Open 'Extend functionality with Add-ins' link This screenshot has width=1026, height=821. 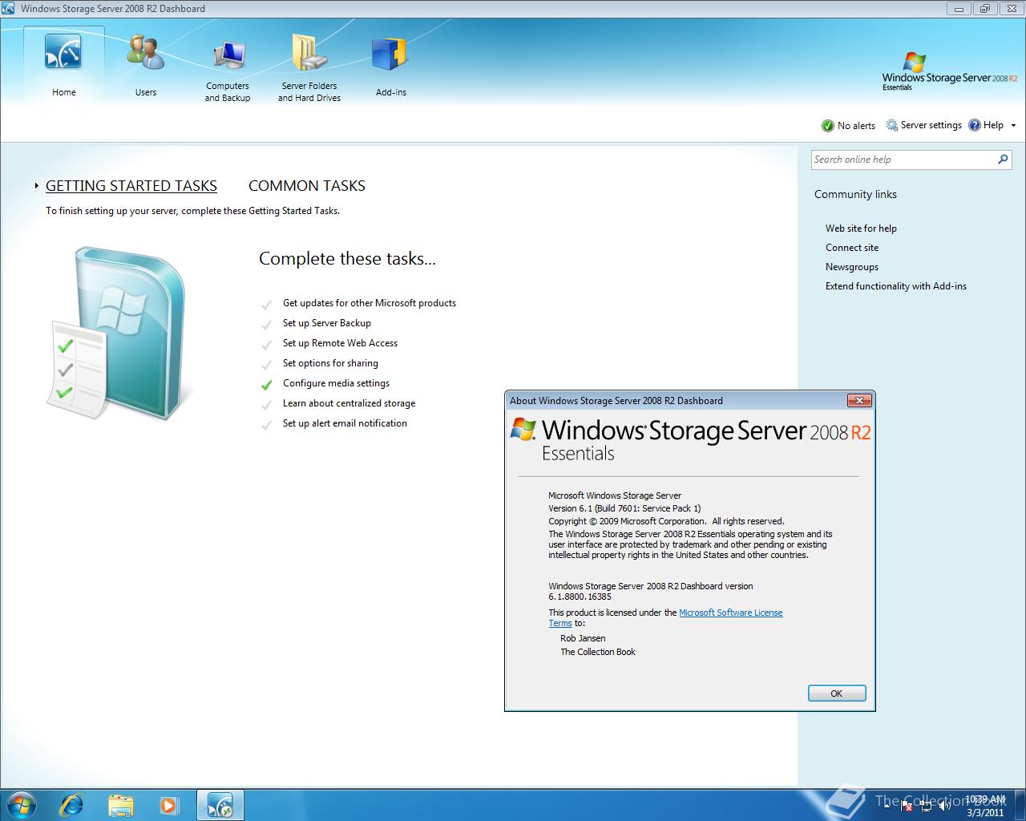[896, 286]
